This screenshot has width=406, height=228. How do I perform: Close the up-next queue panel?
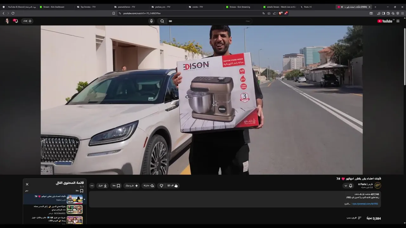(x=27, y=184)
